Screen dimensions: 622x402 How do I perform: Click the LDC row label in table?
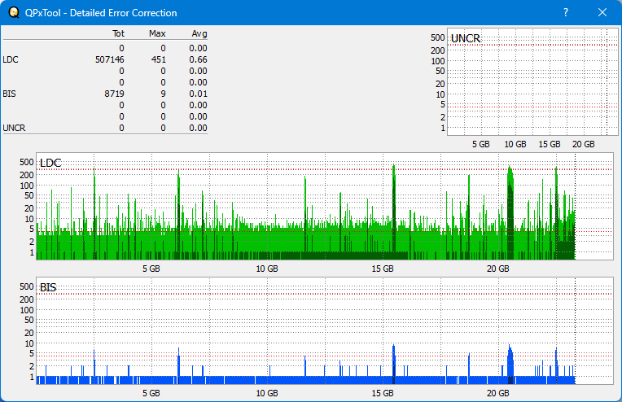pos(11,59)
